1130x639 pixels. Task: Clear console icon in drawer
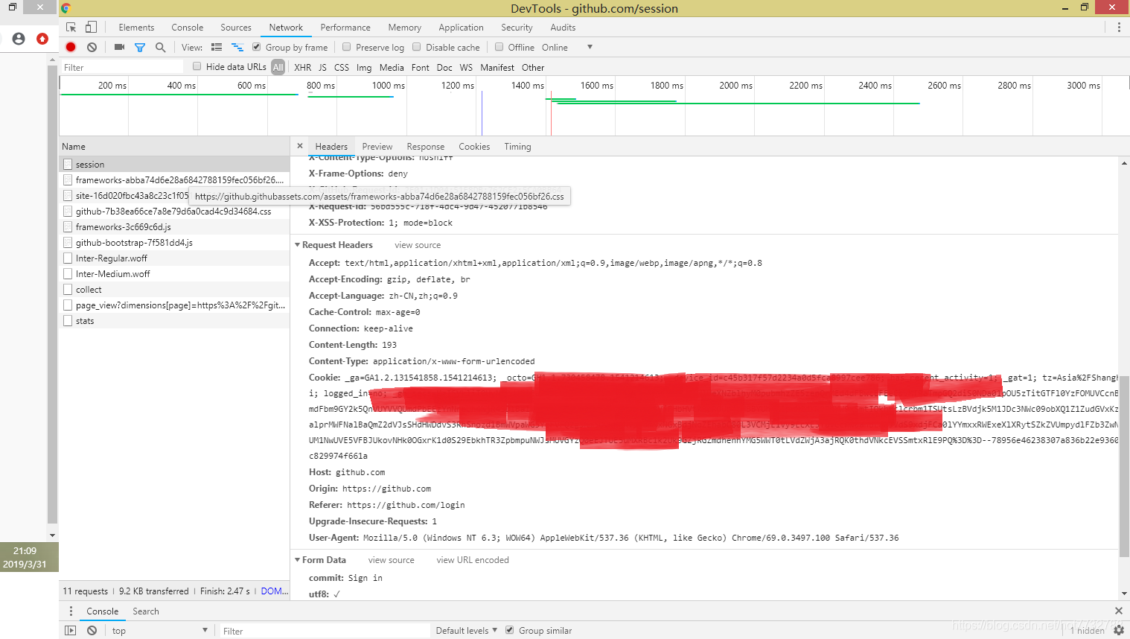[92, 631]
